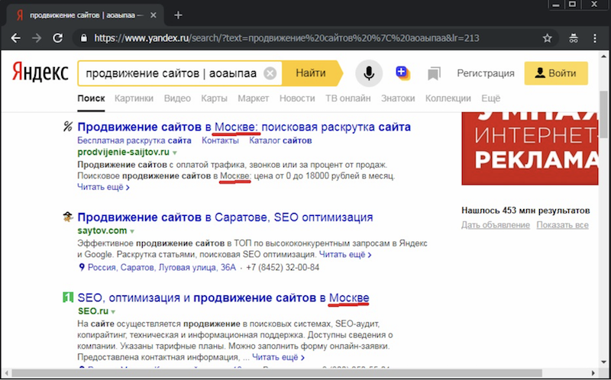This screenshot has width=611, height=380.
Task: Open the Бесплатная раскрутка сайта sitelink
Action: click(x=134, y=140)
